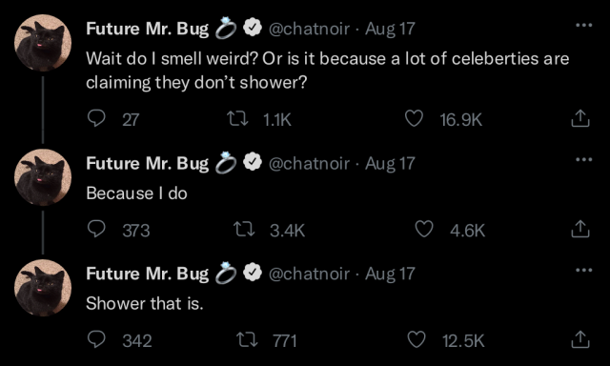Screen dimensions: 610x366
Task: Share the 'Shower that is.' tweet
Action: click(x=580, y=339)
